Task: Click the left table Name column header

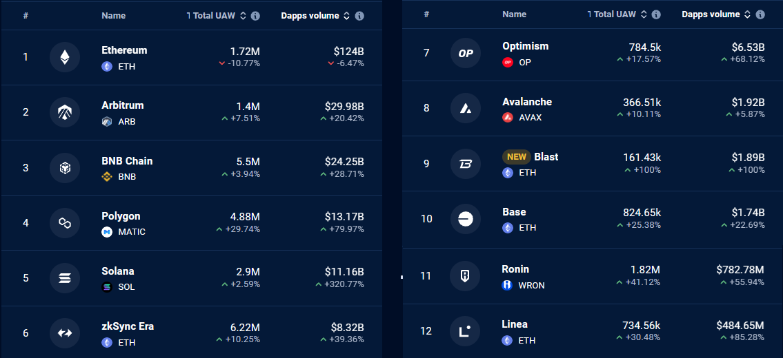Action: click(x=113, y=15)
